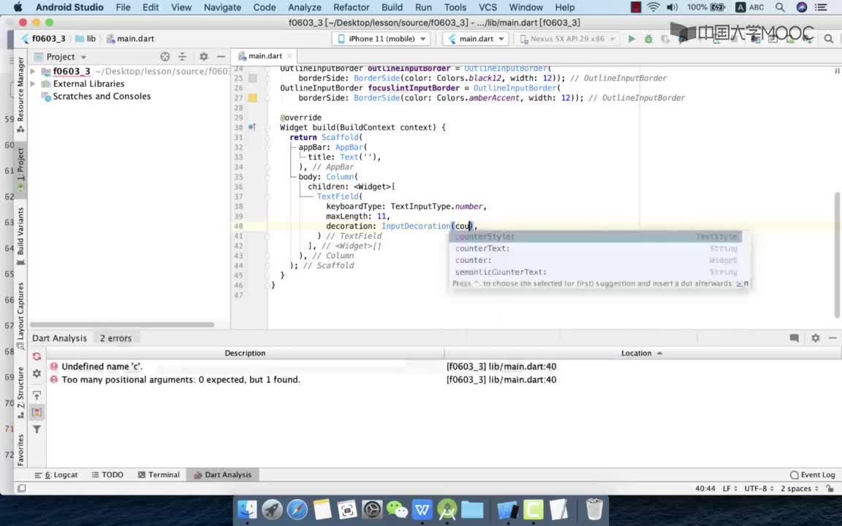The width and height of the screenshot is (842, 526).
Task: Open Safari from the Dock
Action: pyautogui.click(x=297, y=508)
